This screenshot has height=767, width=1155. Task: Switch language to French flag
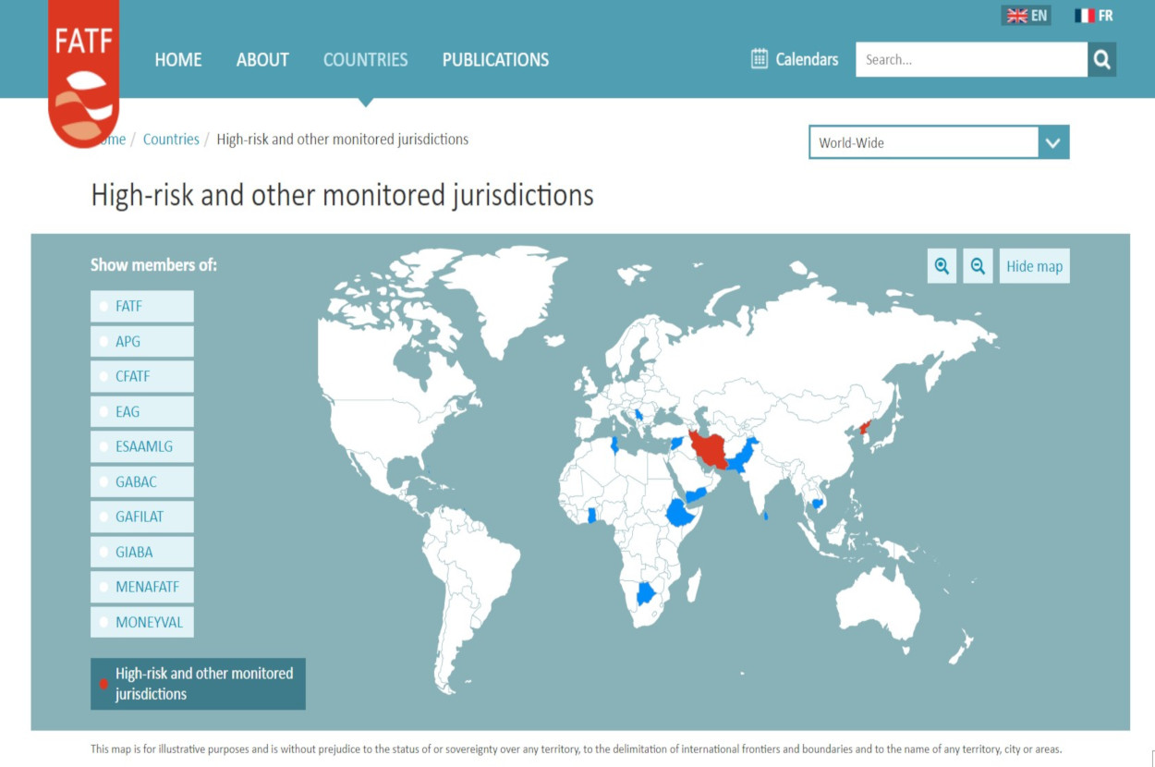1084,16
